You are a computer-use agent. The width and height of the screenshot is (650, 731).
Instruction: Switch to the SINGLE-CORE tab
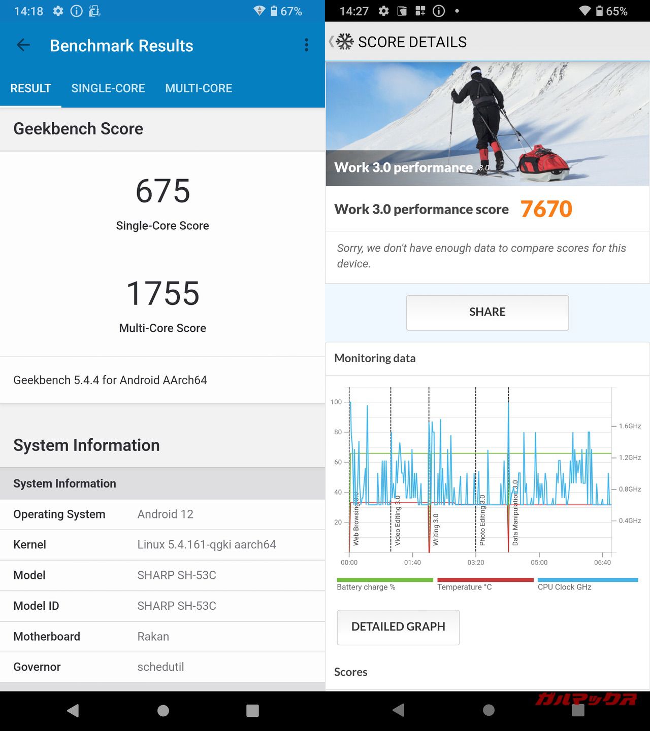tap(108, 88)
